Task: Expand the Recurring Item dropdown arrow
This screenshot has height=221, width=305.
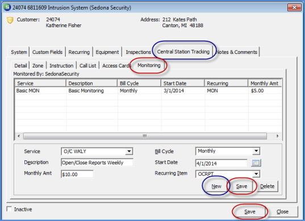Action: tap(256, 174)
